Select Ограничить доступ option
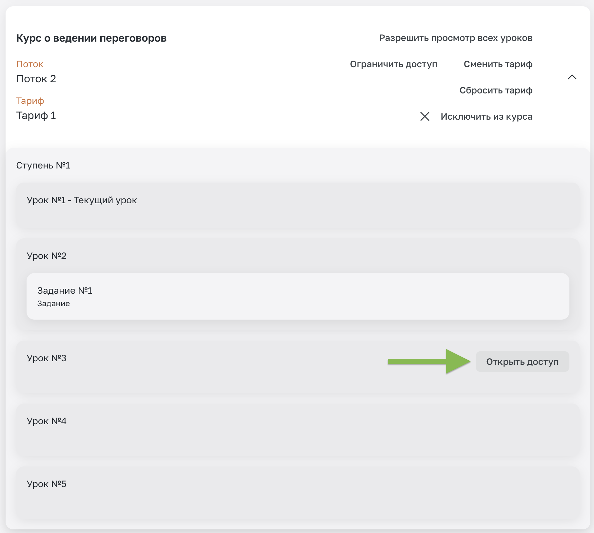This screenshot has height=533, width=594. [x=393, y=64]
